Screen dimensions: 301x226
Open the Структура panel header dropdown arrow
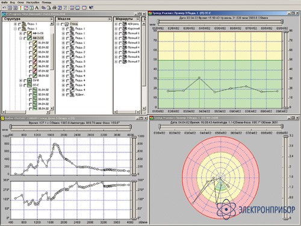point(52,19)
